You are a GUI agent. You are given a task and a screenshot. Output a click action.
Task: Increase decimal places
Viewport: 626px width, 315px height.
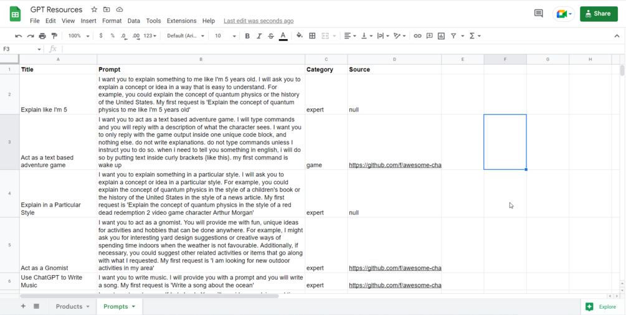tap(136, 36)
